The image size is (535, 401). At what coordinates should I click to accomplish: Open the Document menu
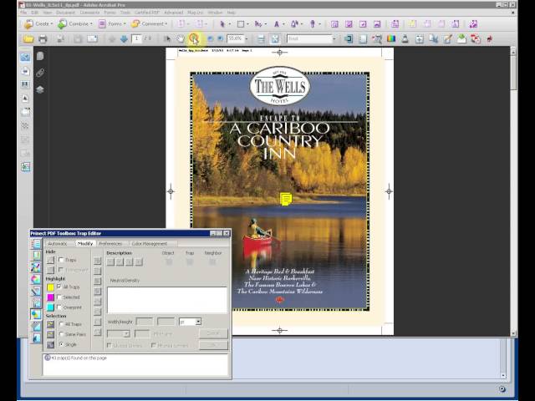[65, 13]
